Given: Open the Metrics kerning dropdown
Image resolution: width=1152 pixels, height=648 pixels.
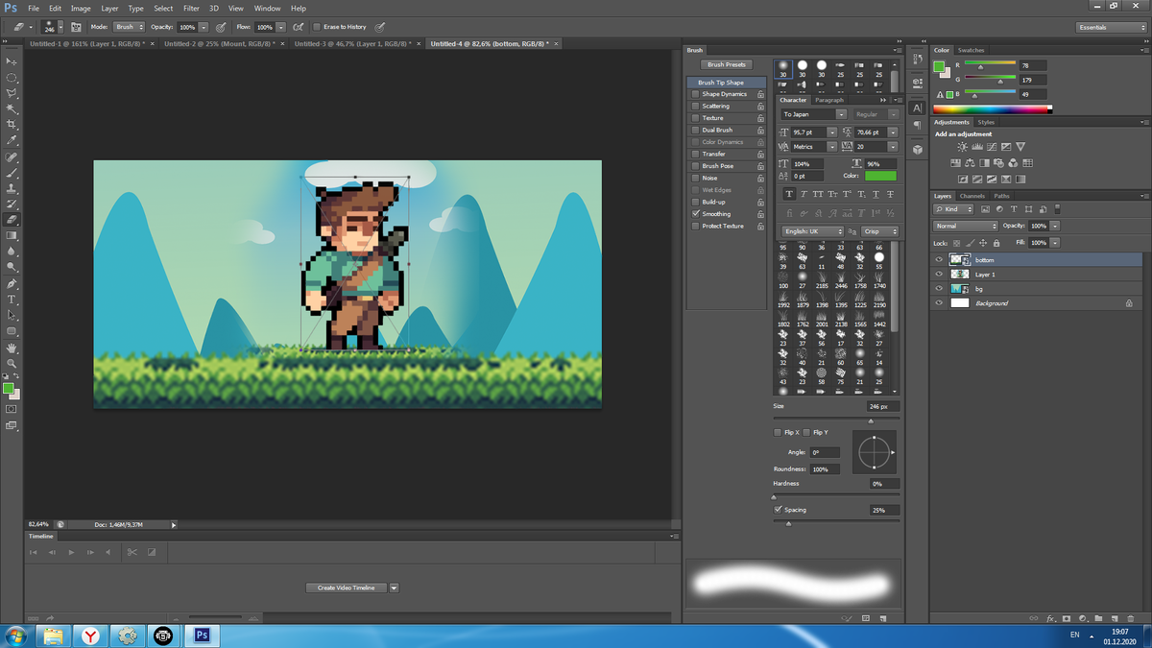Looking at the screenshot, I should (x=814, y=147).
